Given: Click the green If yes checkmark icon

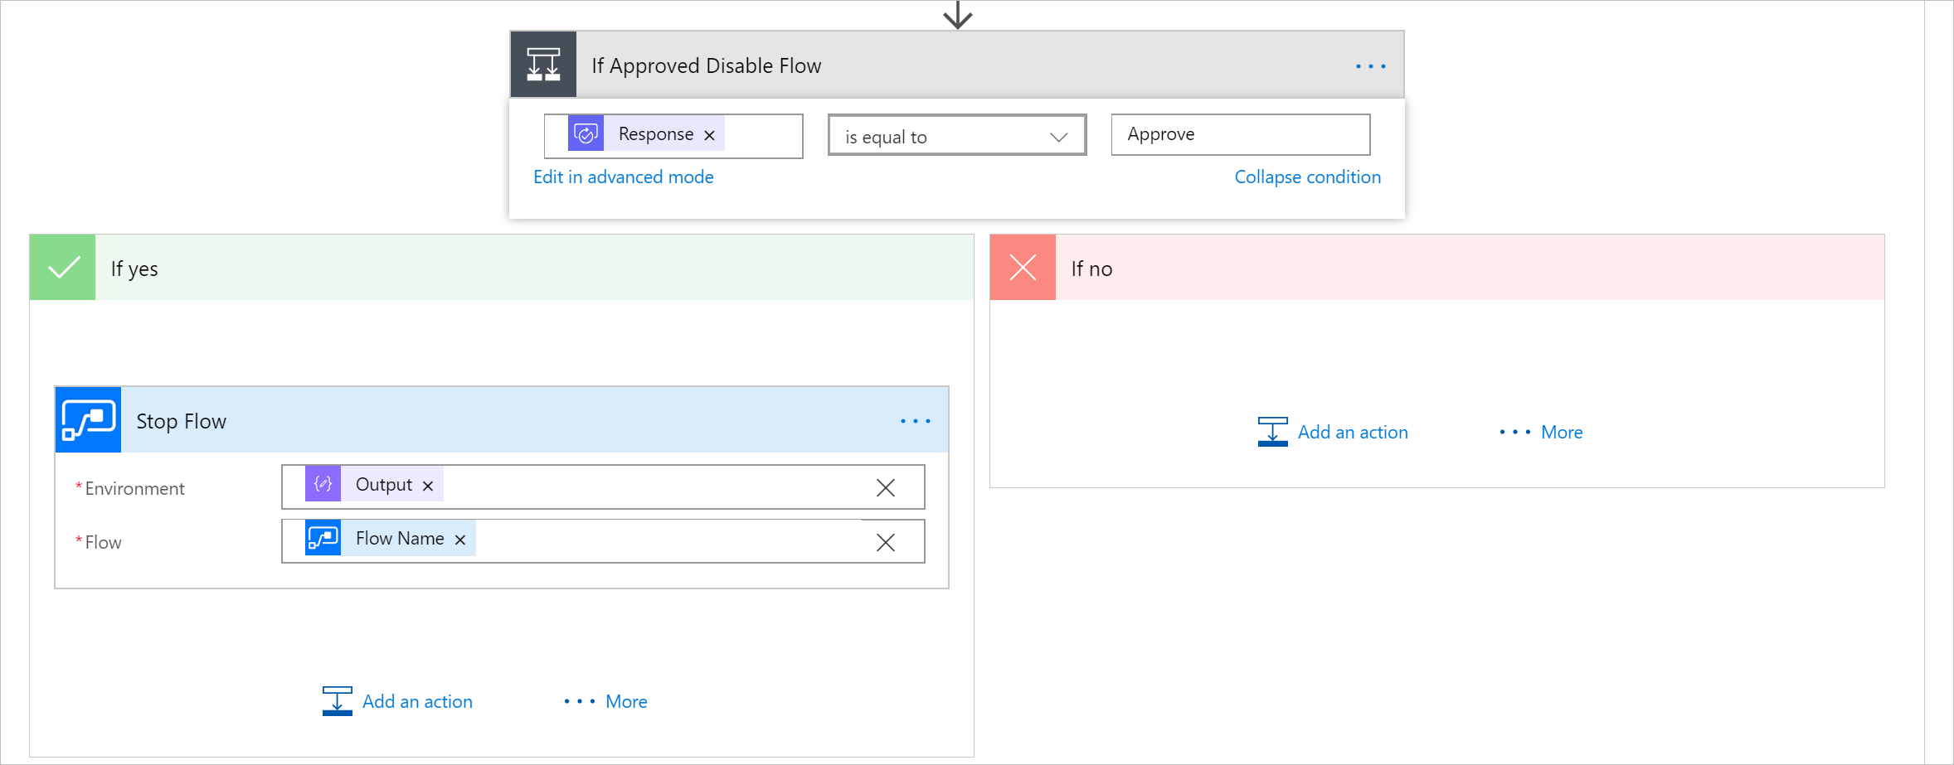Looking at the screenshot, I should [x=63, y=268].
